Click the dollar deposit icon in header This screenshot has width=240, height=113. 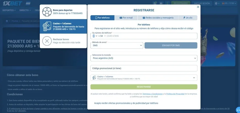[167, 3]
